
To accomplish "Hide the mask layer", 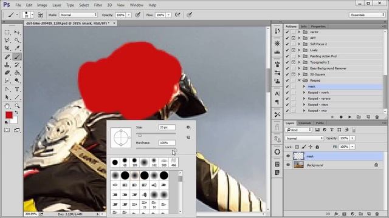I will click(x=288, y=156).
